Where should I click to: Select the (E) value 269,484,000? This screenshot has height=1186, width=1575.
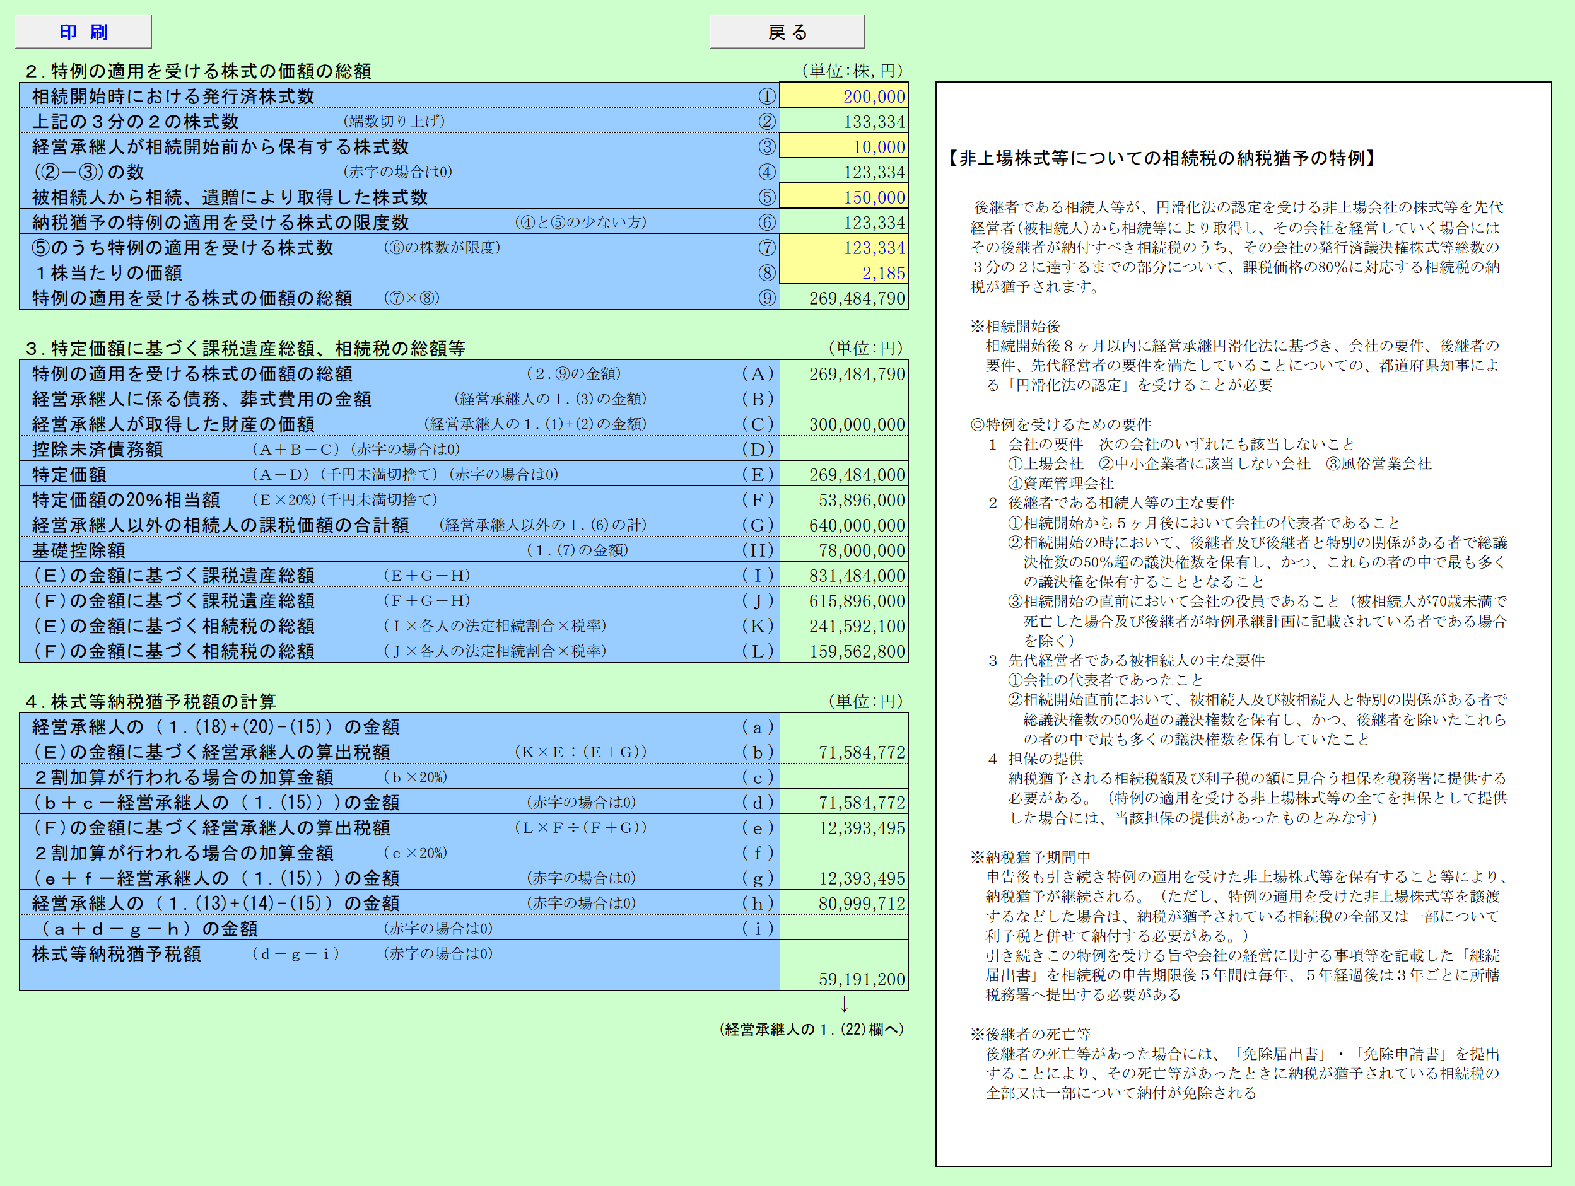click(844, 474)
